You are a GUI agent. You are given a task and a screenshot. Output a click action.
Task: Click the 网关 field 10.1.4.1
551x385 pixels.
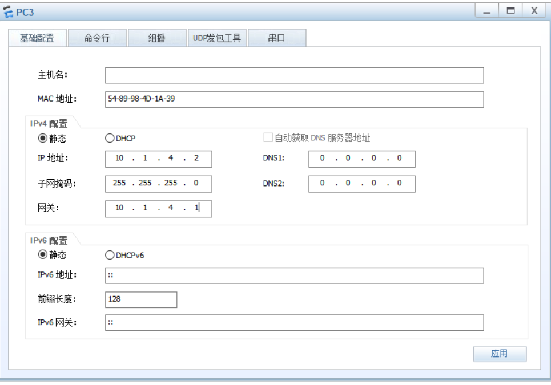click(159, 209)
